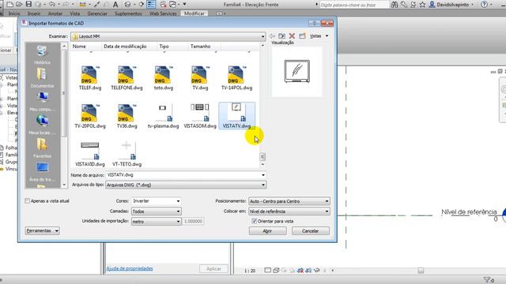Select the TV.dwg file
The height and width of the screenshot is (284, 506).
[200, 78]
